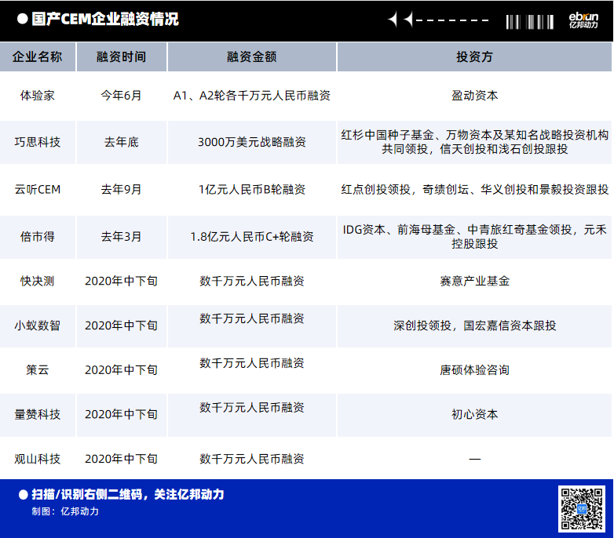Click the white bullet dot before 扫描 text

22,494
